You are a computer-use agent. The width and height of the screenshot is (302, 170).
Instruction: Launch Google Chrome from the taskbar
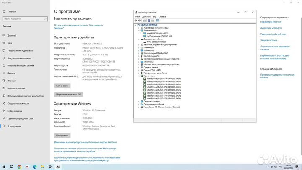tap(19, 167)
